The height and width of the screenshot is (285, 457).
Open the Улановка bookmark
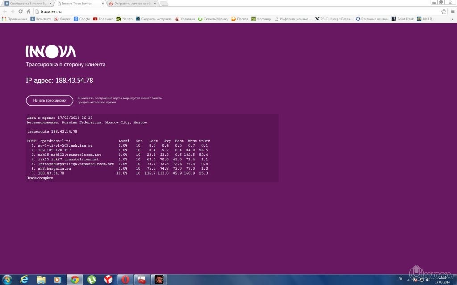pyautogui.click(x=184, y=19)
